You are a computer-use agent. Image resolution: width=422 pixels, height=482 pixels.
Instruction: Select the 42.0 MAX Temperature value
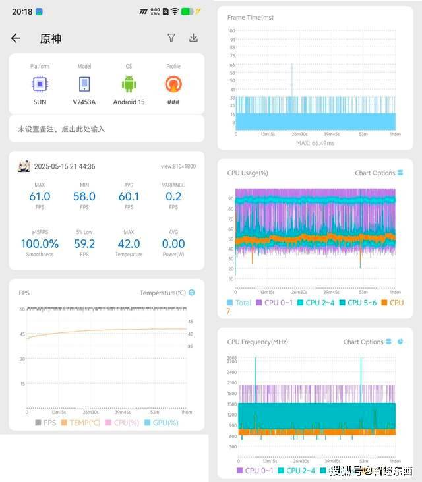[129, 244]
